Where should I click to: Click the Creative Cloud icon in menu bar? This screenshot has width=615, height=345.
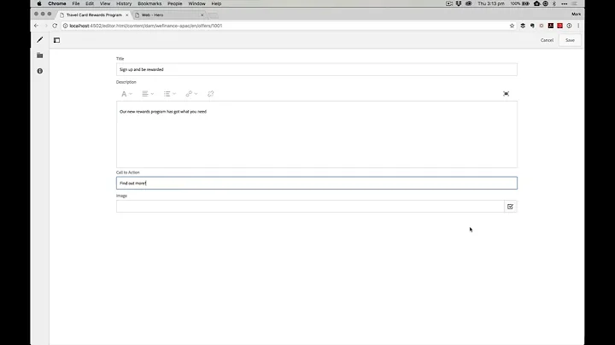point(469,3)
